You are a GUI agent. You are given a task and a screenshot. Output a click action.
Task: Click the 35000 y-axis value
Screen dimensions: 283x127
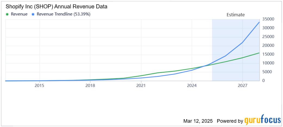coord(268,19)
